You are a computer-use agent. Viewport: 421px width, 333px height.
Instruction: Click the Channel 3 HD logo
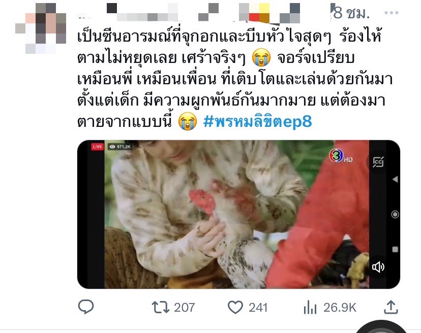pyautogui.click(x=341, y=156)
